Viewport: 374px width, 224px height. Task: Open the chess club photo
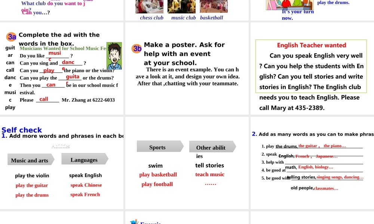pos(150,6)
